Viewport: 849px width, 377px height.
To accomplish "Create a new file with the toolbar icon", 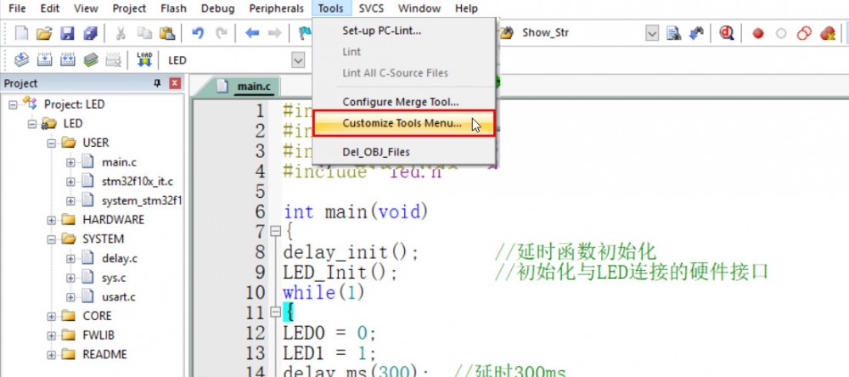I will point(21,33).
